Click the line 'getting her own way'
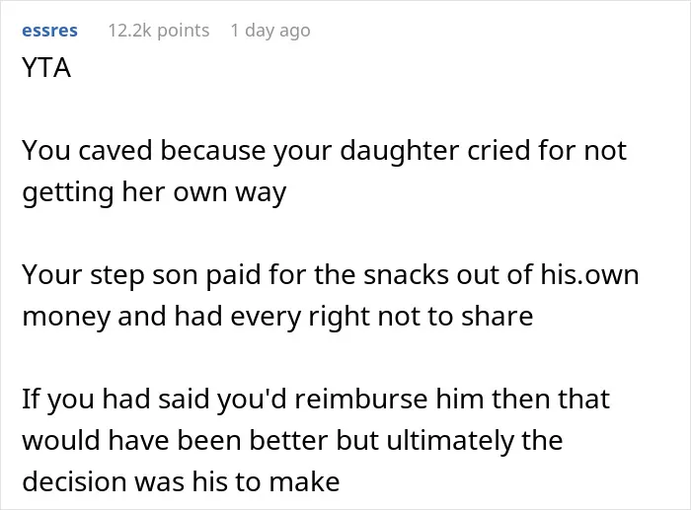 pyautogui.click(x=154, y=193)
